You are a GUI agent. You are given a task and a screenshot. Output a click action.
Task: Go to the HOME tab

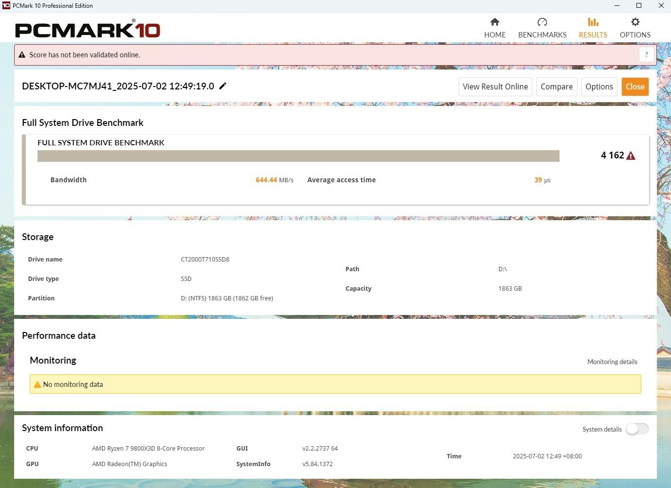click(x=495, y=28)
